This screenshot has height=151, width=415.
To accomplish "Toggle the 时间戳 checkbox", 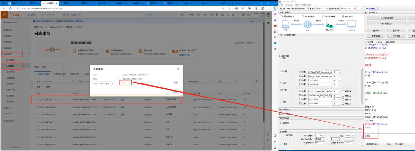I will click(x=366, y=42).
